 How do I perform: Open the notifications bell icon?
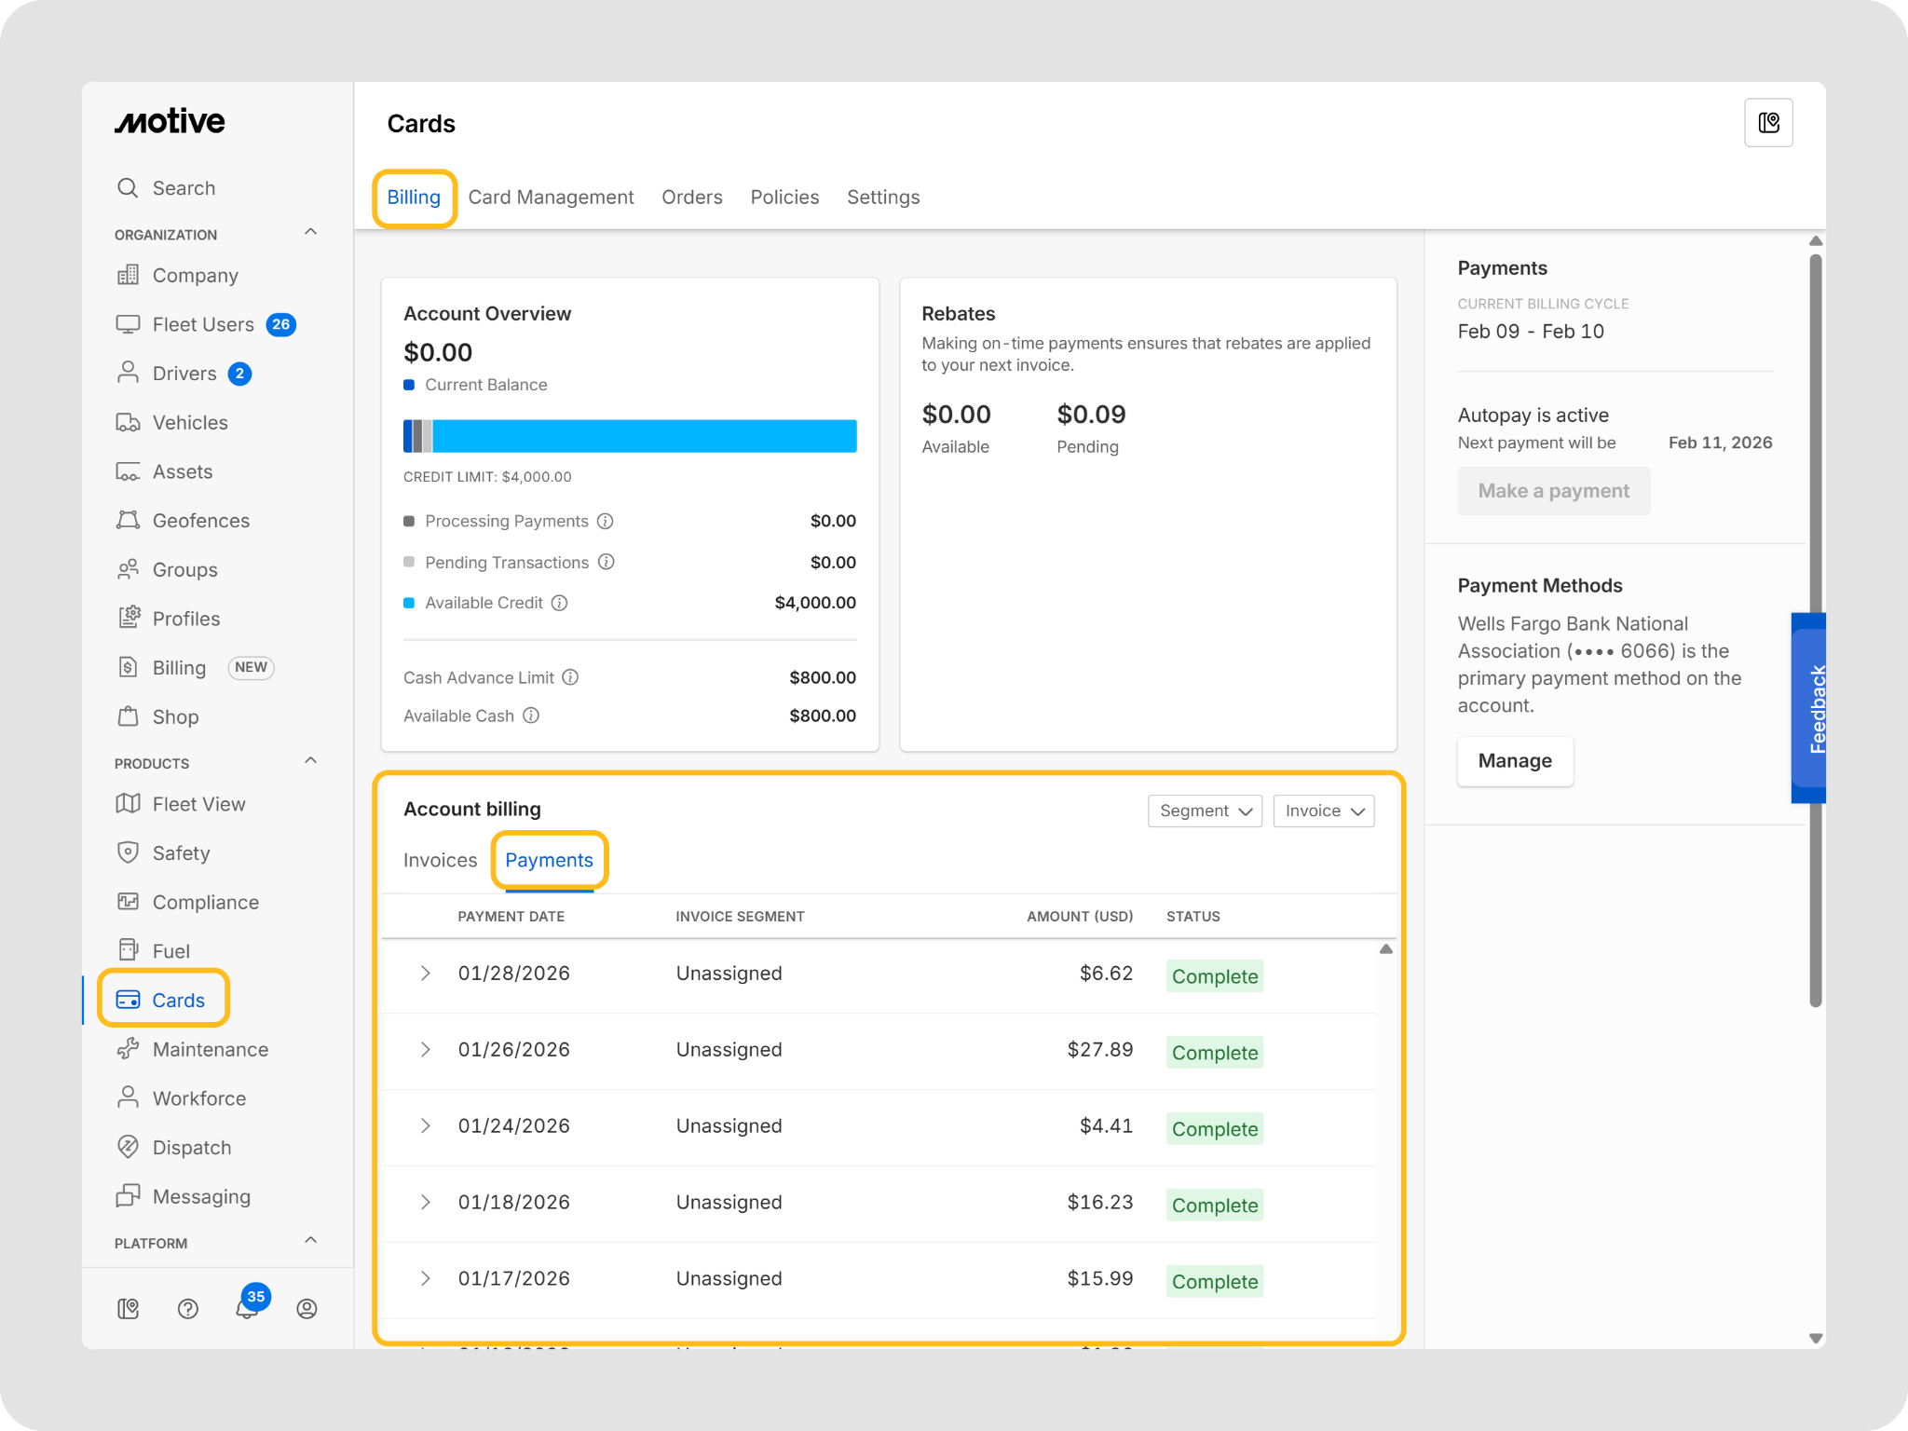pyautogui.click(x=247, y=1308)
